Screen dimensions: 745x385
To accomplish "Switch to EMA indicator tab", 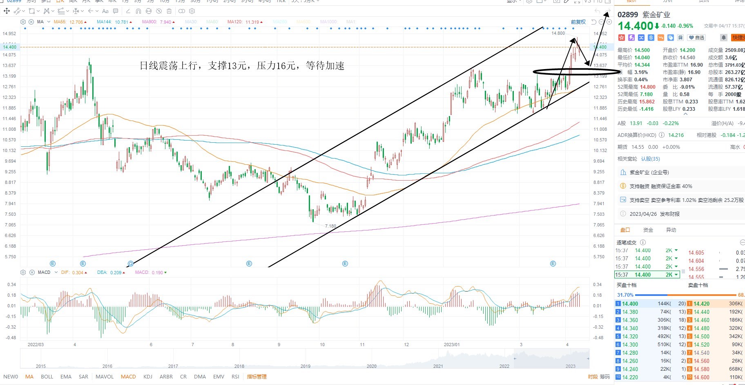I will click(66, 376).
